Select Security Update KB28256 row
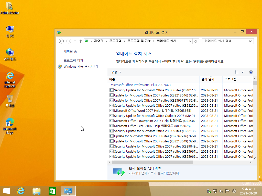The image size is (262, 196). tap(181, 105)
